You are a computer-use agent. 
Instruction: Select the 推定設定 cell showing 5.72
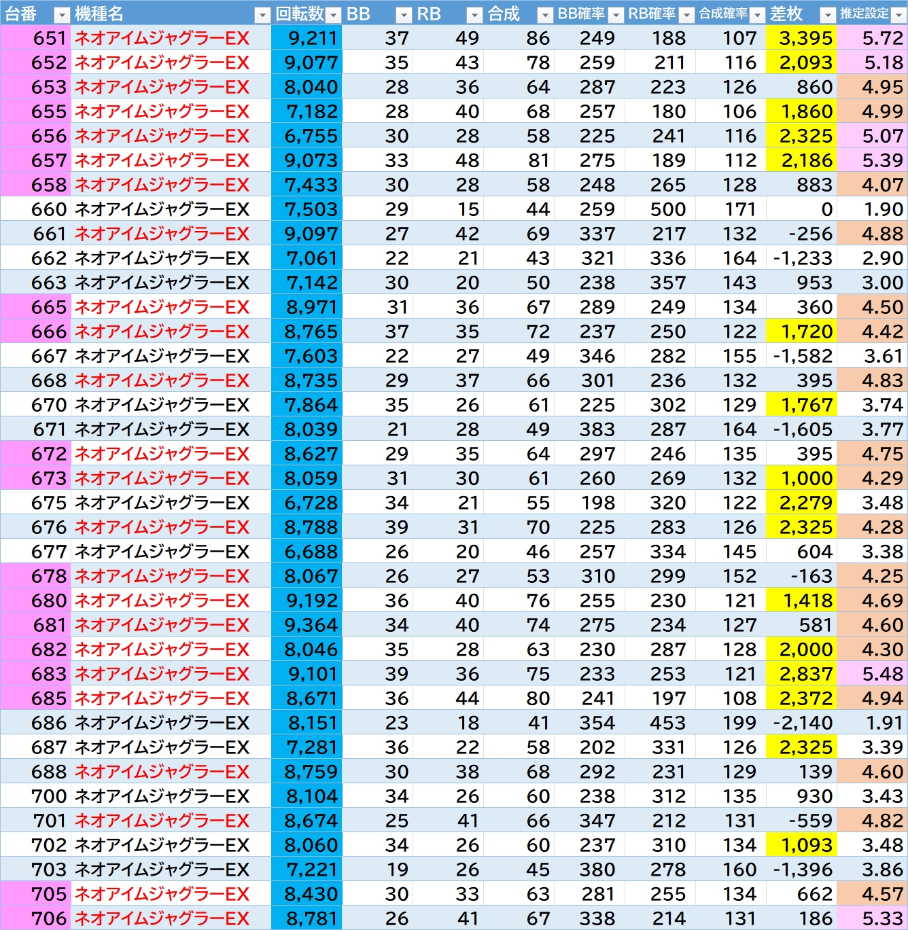point(872,38)
